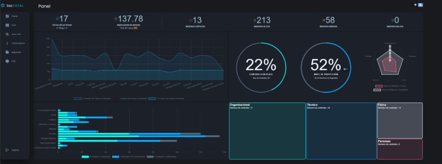Open the Auto-RA magnifier icon
Image resolution: width=442 pixels, height=164 pixels.
[7, 34]
